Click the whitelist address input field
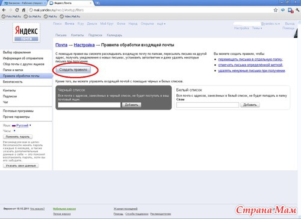The width and height of the screenshot is (301, 219). pyautogui.click(x=208, y=105)
